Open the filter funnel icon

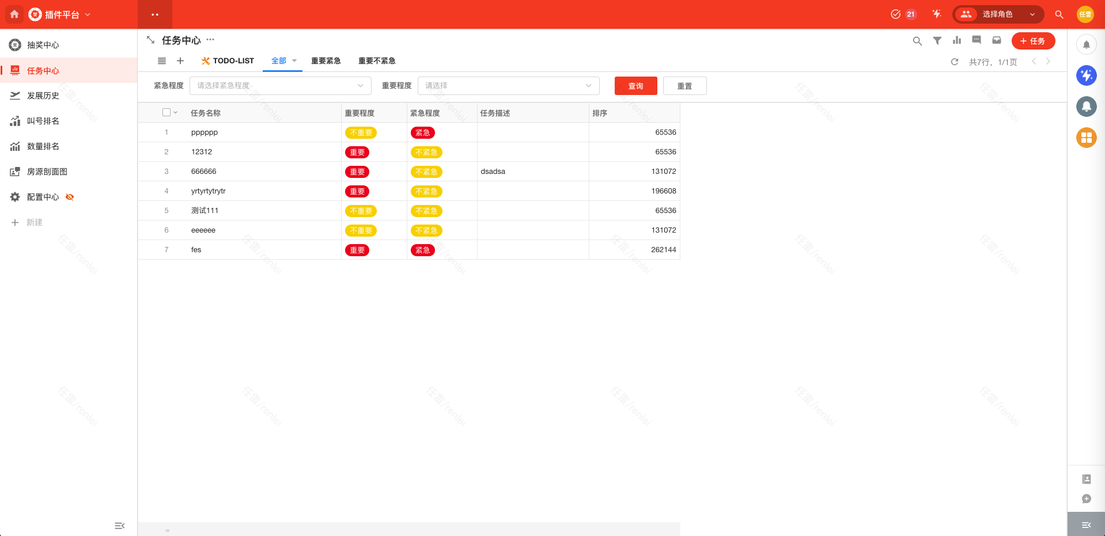pyautogui.click(x=937, y=41)
